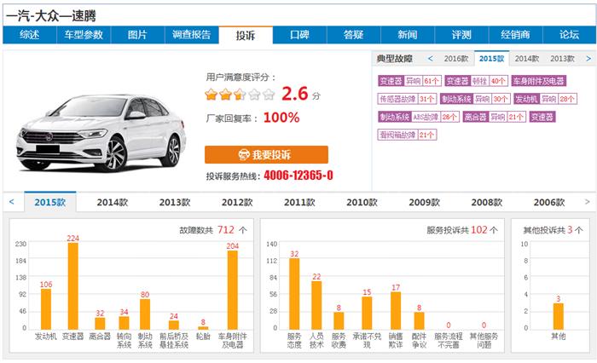597x363 pixels.
Task: Click the 一汽-大众—速腾 page title
Action: point(51,16)
